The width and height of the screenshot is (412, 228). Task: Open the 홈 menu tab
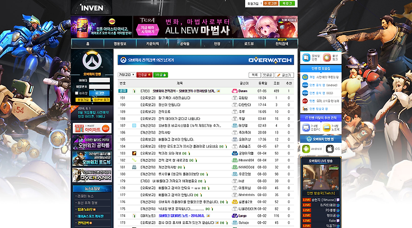88,43
